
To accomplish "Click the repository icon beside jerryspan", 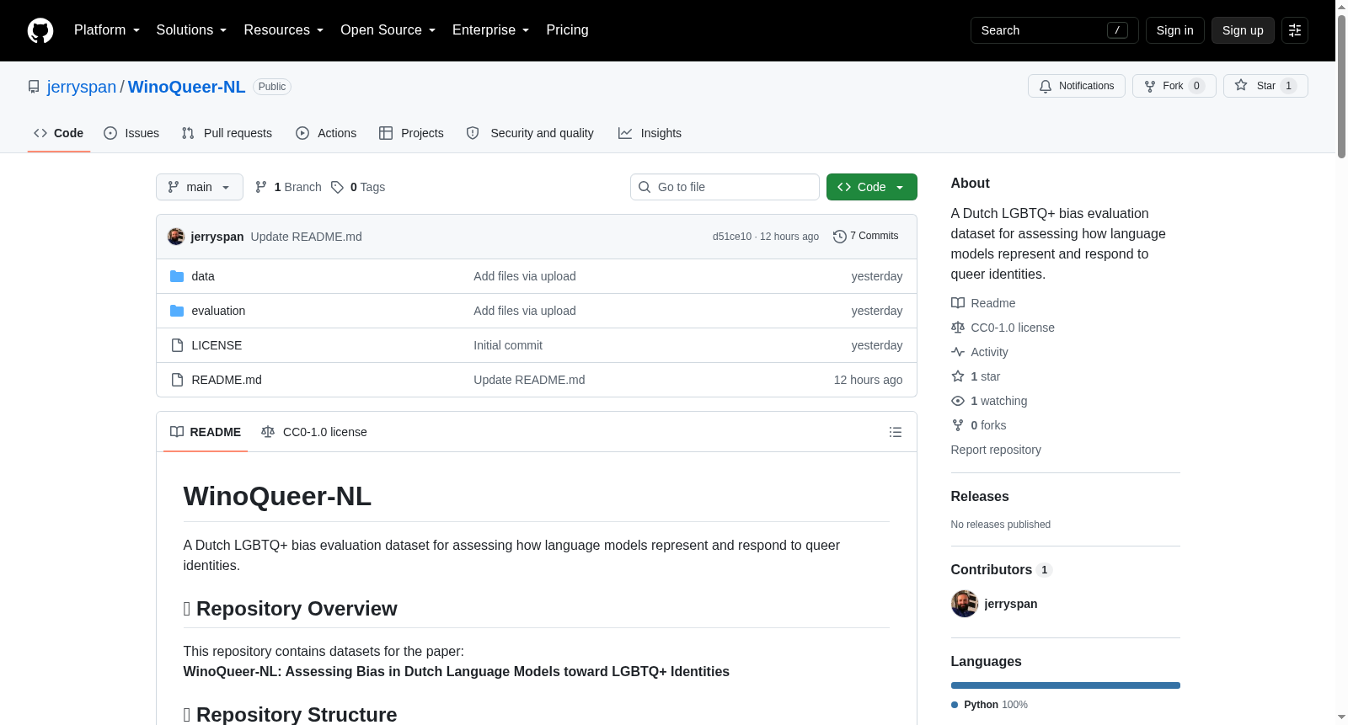I will click(34, 87).
